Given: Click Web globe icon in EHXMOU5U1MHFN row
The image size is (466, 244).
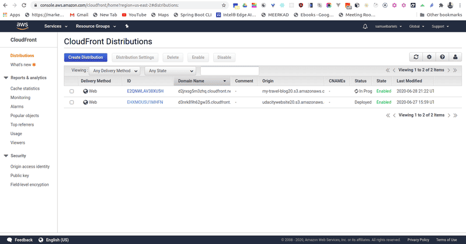Looking at the screenshot, I should coord(85,102).
